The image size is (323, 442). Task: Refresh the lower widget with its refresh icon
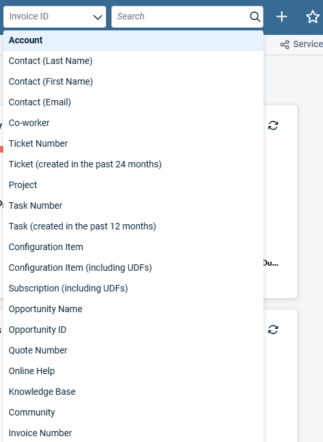click(x=273, y=330)
